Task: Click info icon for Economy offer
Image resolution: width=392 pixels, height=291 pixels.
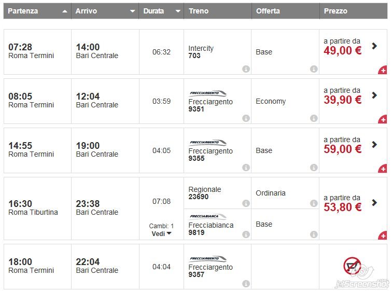Action: point(314,118)
